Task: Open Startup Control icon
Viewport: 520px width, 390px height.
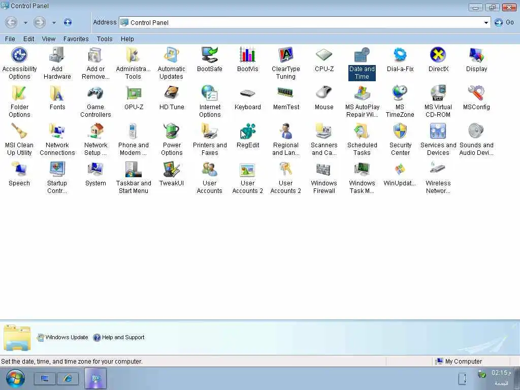Action: click(x=57, y=170)
